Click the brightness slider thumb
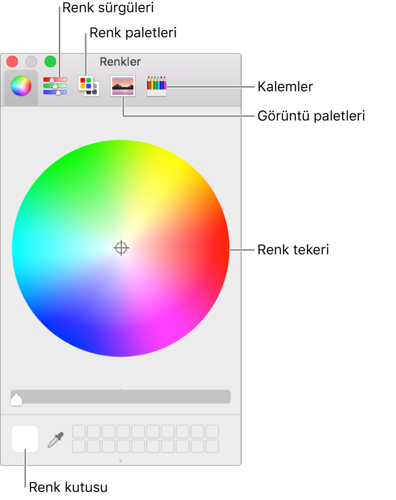This screenshot has height=500, width=396. (x=16, y=400)
